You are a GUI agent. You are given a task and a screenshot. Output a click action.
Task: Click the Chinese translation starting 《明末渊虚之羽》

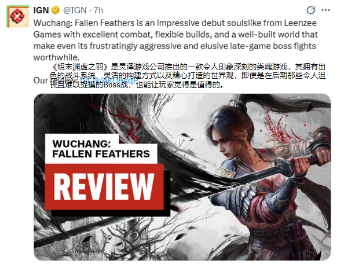coord(187,76)
